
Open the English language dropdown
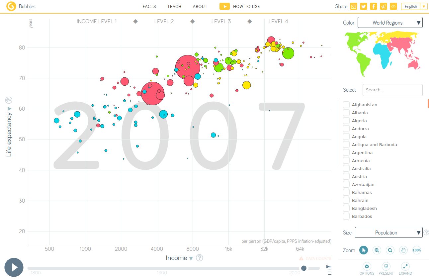coord(414,6)
